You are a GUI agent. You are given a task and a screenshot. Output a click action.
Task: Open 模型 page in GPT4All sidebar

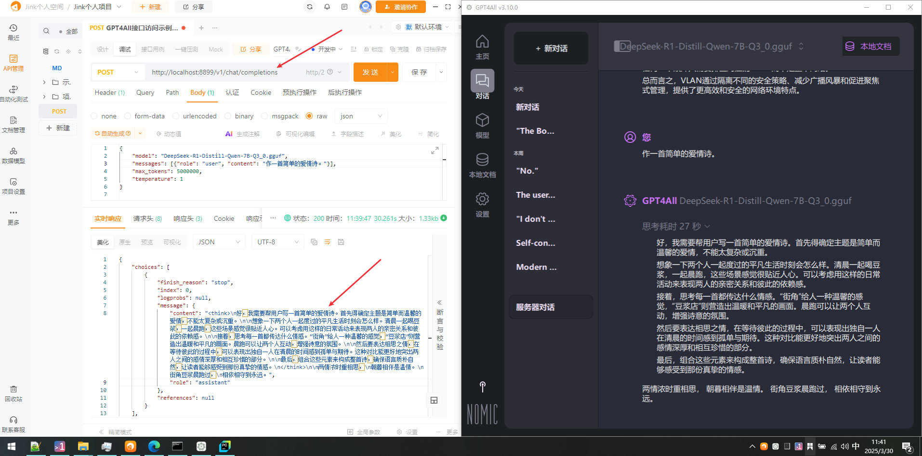(482, 126)
